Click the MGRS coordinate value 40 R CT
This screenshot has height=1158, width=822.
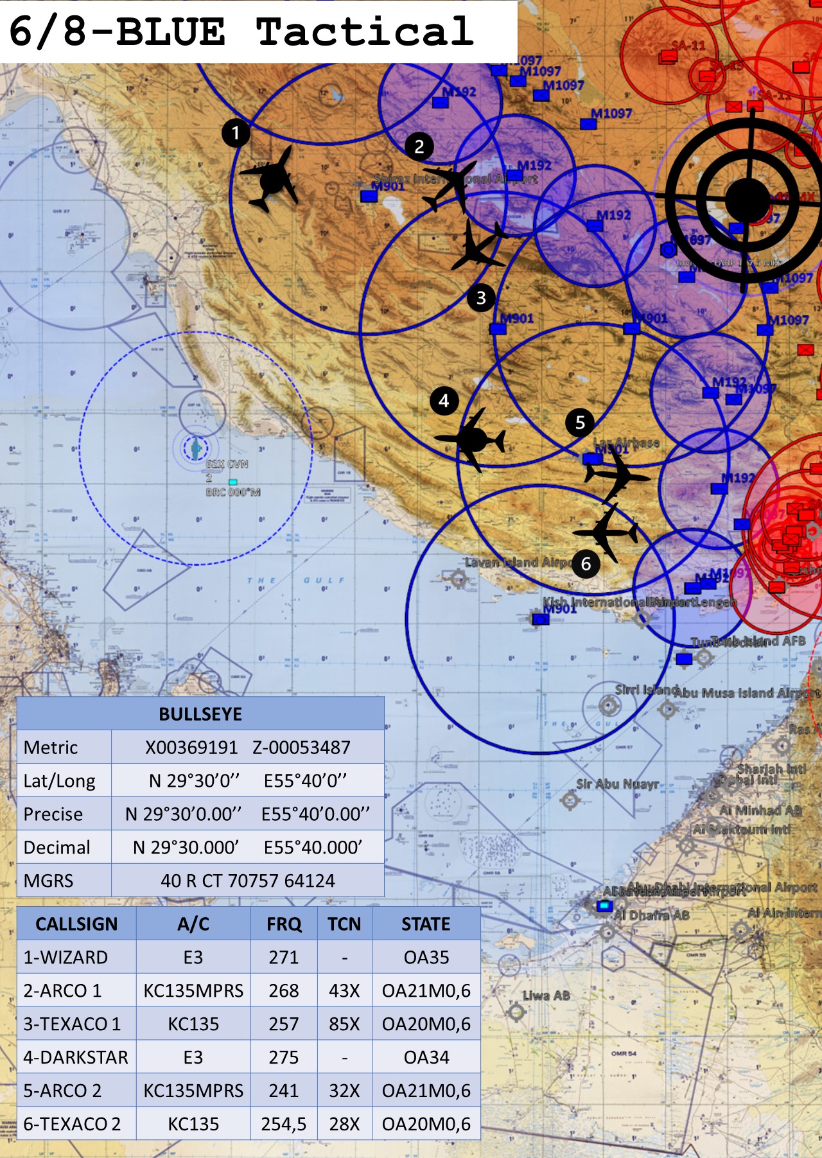[x=248, y=881]
